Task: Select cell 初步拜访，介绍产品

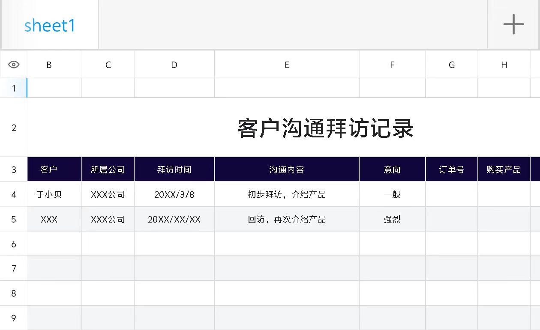Action: click(287, 194)
